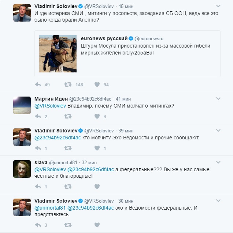The width and height of the screenshot is (233, 233).
Task: Open more-options chevron on slava's tweet
Action: (x=218, y=162)
